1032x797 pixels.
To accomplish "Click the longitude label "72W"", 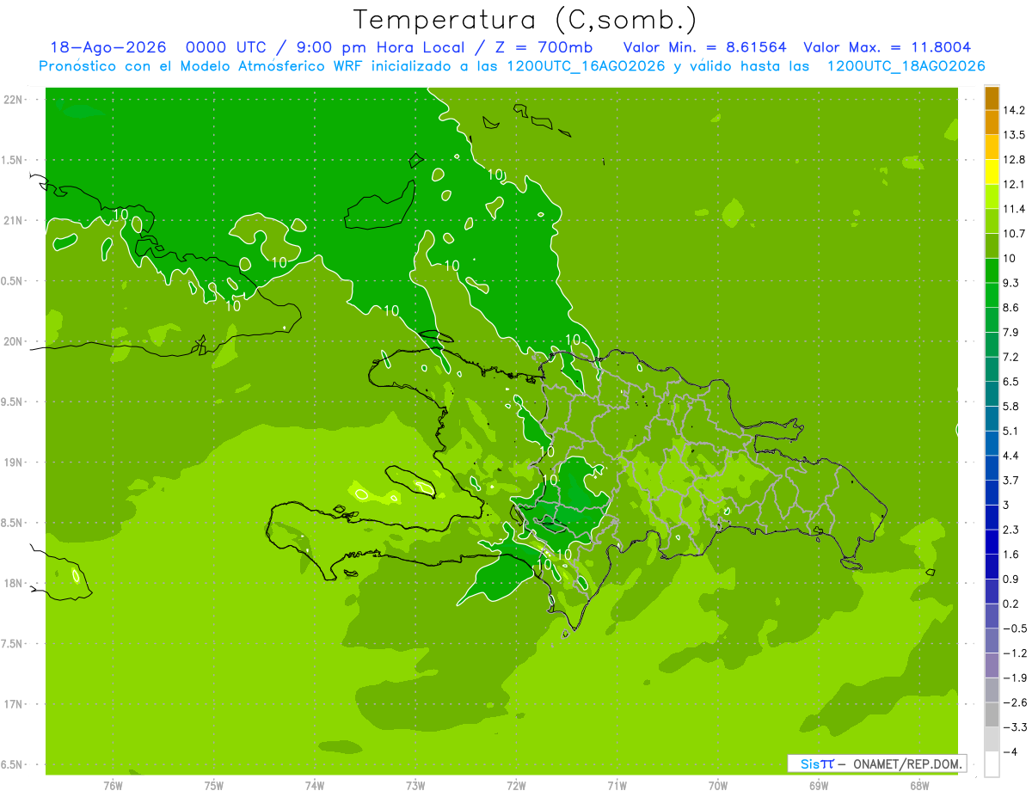I will pyautogui.click(x=517, y=786).
